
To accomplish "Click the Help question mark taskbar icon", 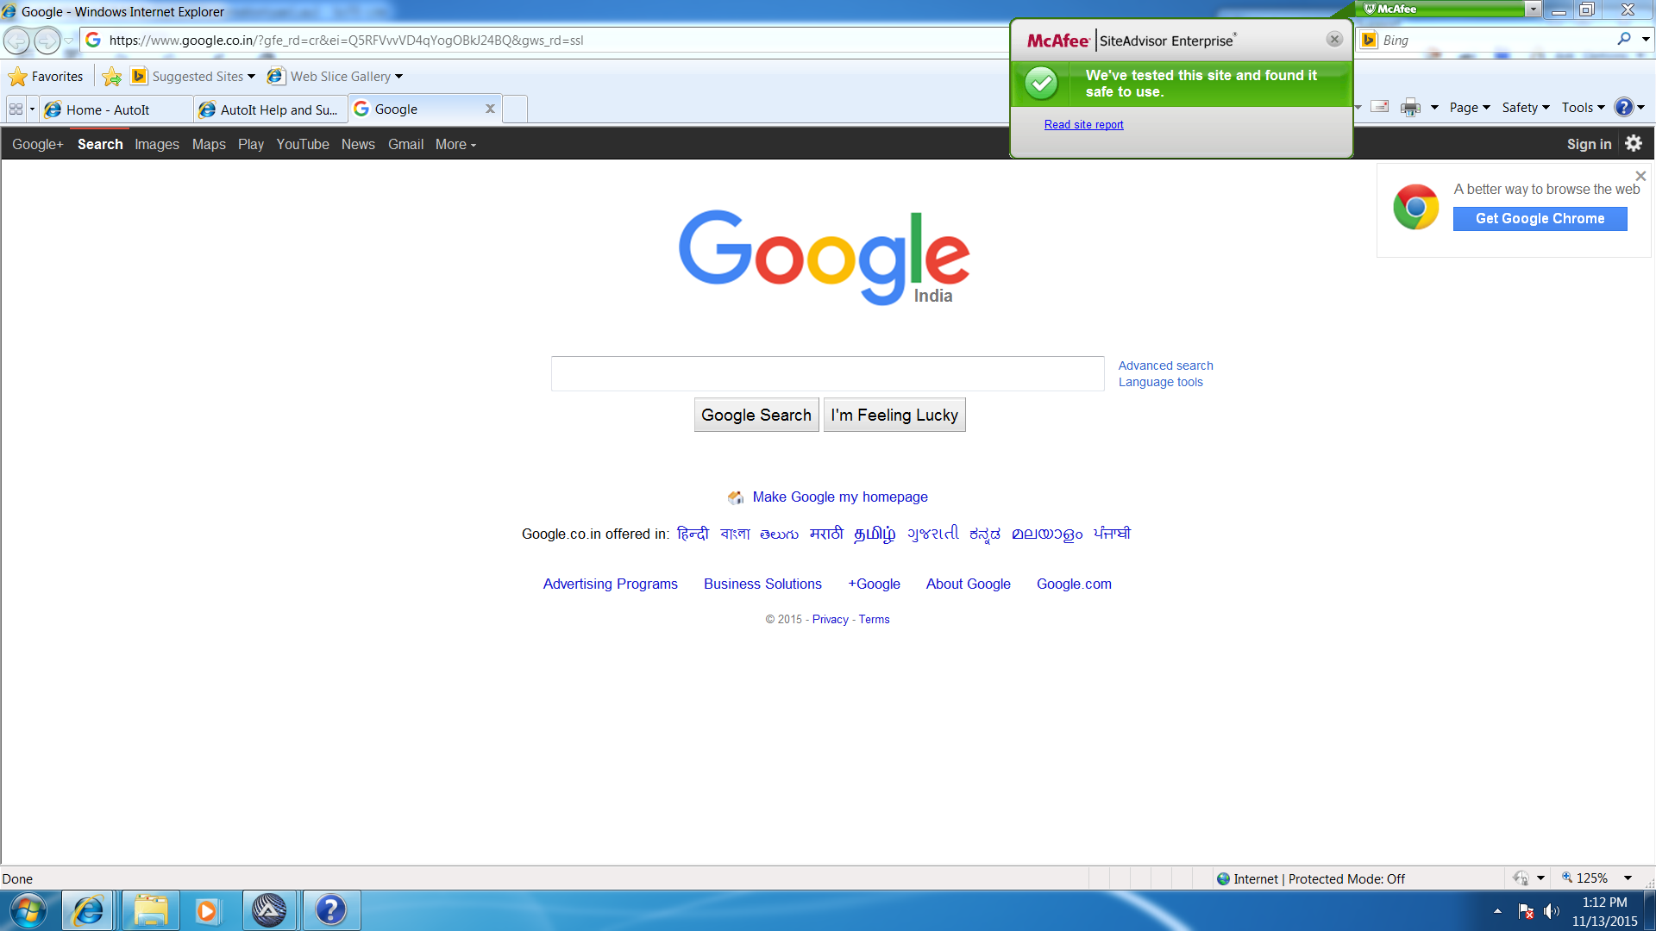I will pyautogui.click(x=330, y=910).
